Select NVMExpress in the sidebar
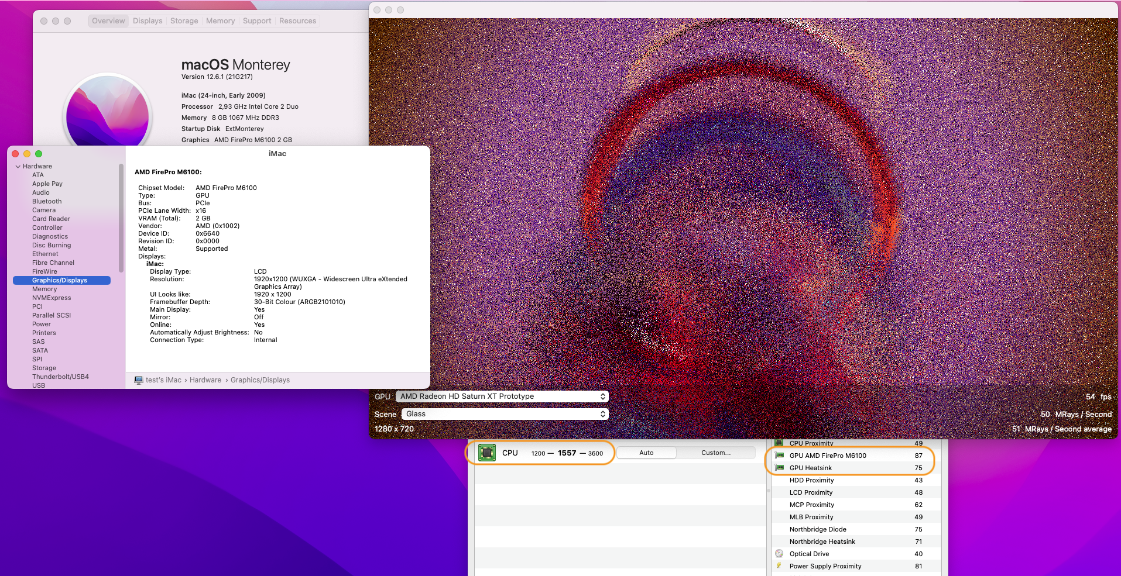 click(52, 298)
